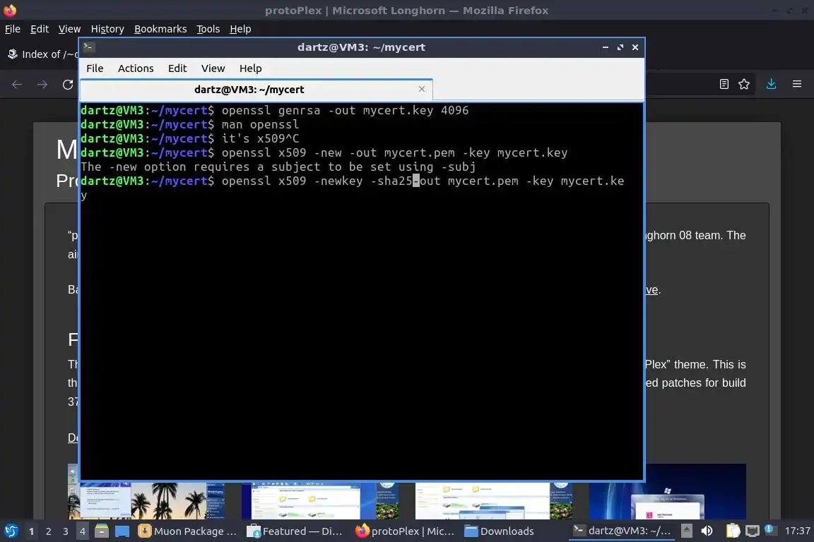Bookmark this page with the star icon
Image resolution: width=814 pixels, height=542 pixels.
744,84
